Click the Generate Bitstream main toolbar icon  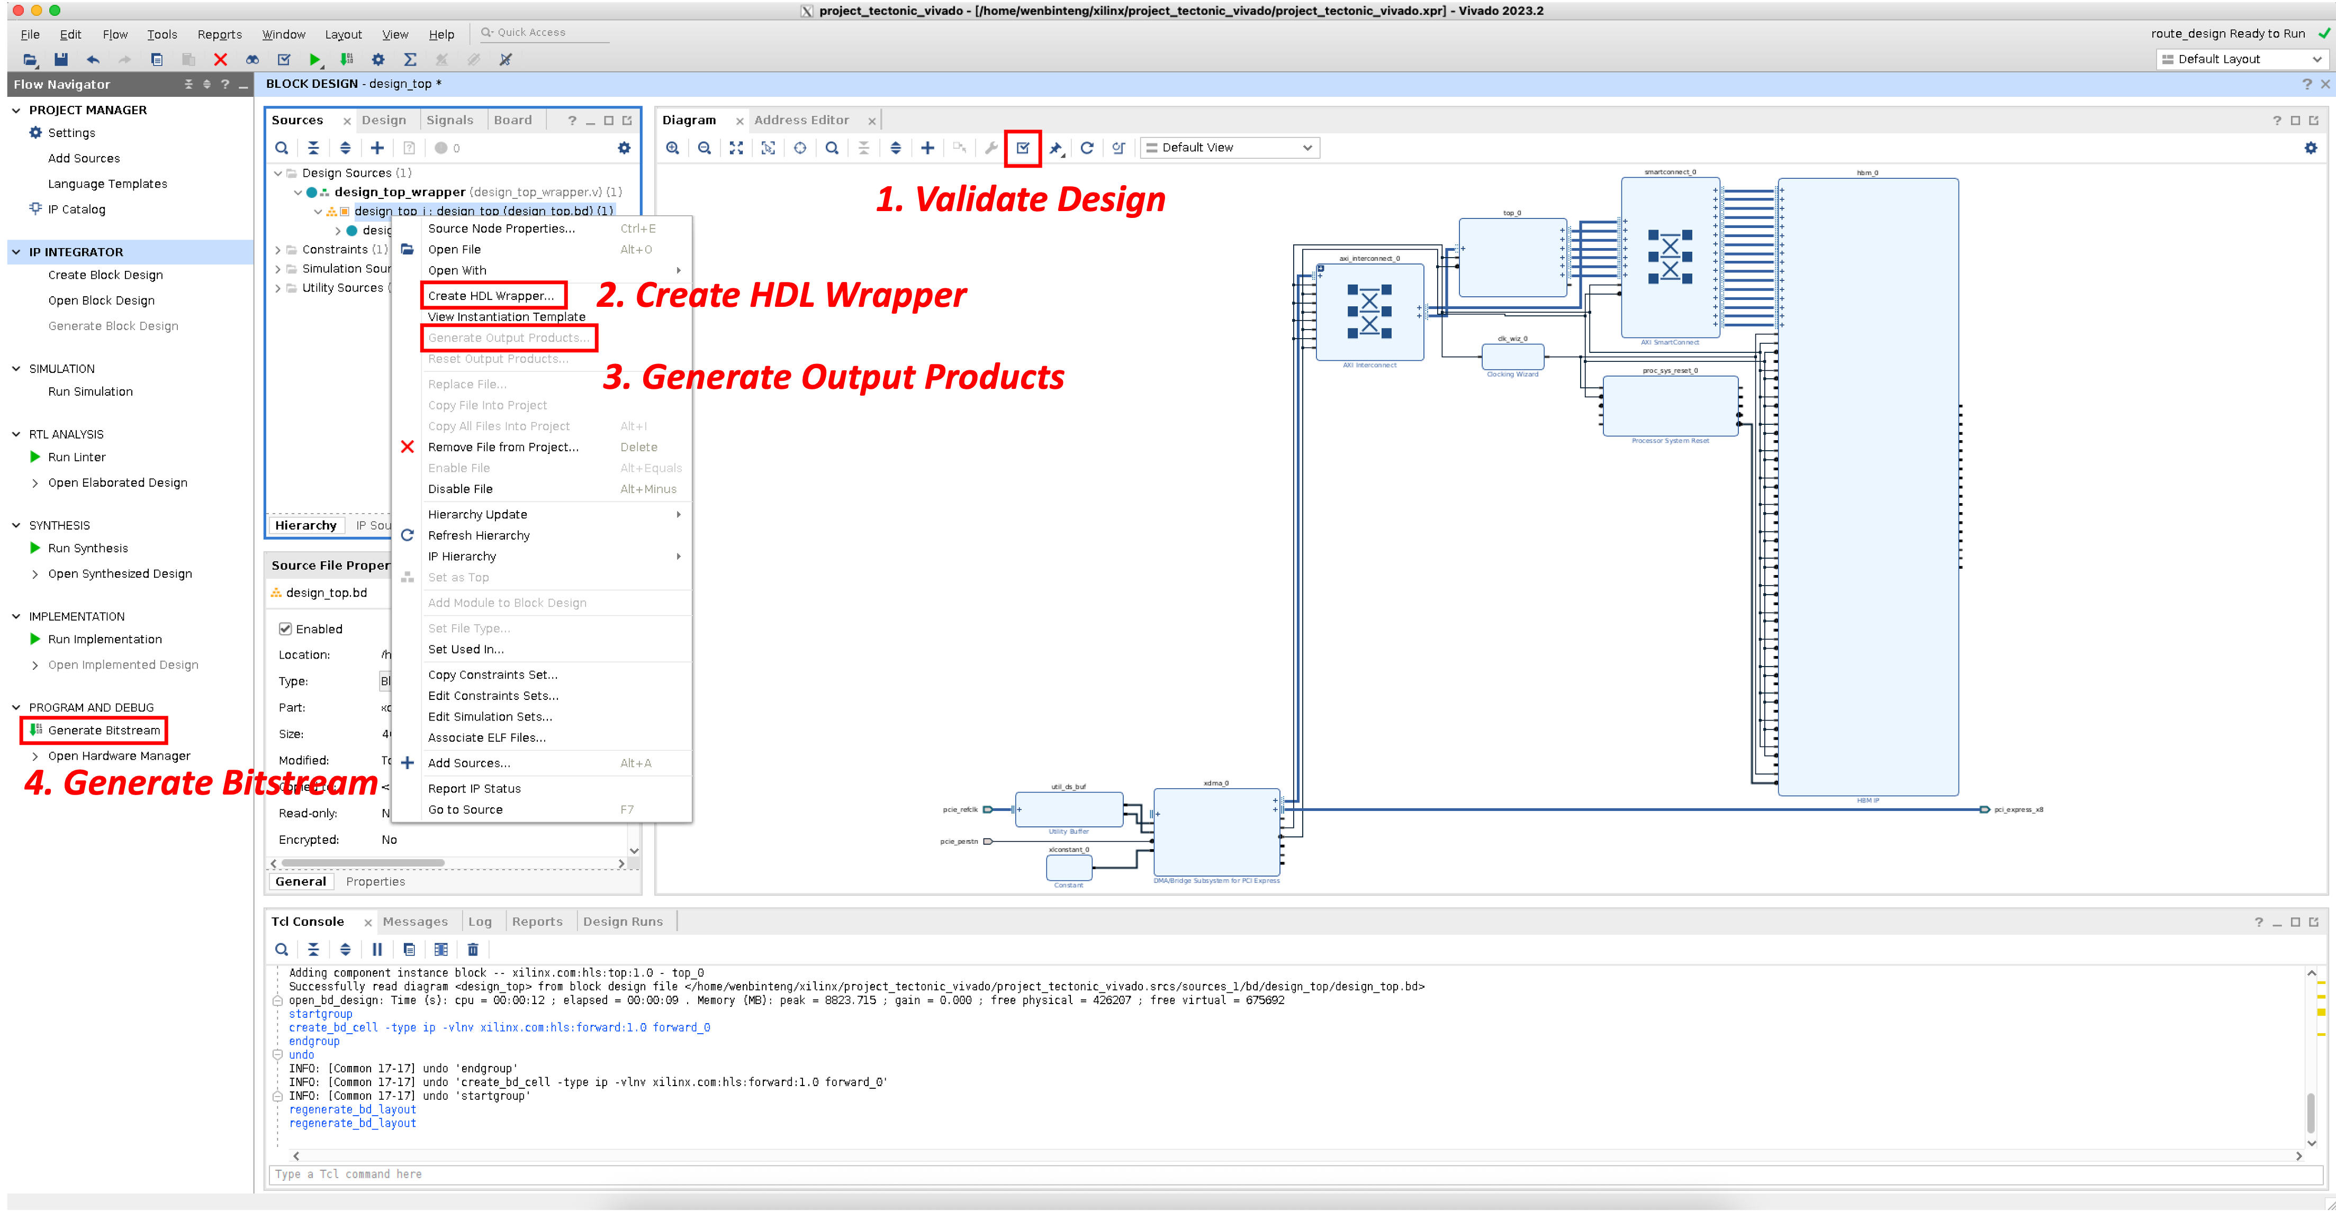(x=346, y=60)
